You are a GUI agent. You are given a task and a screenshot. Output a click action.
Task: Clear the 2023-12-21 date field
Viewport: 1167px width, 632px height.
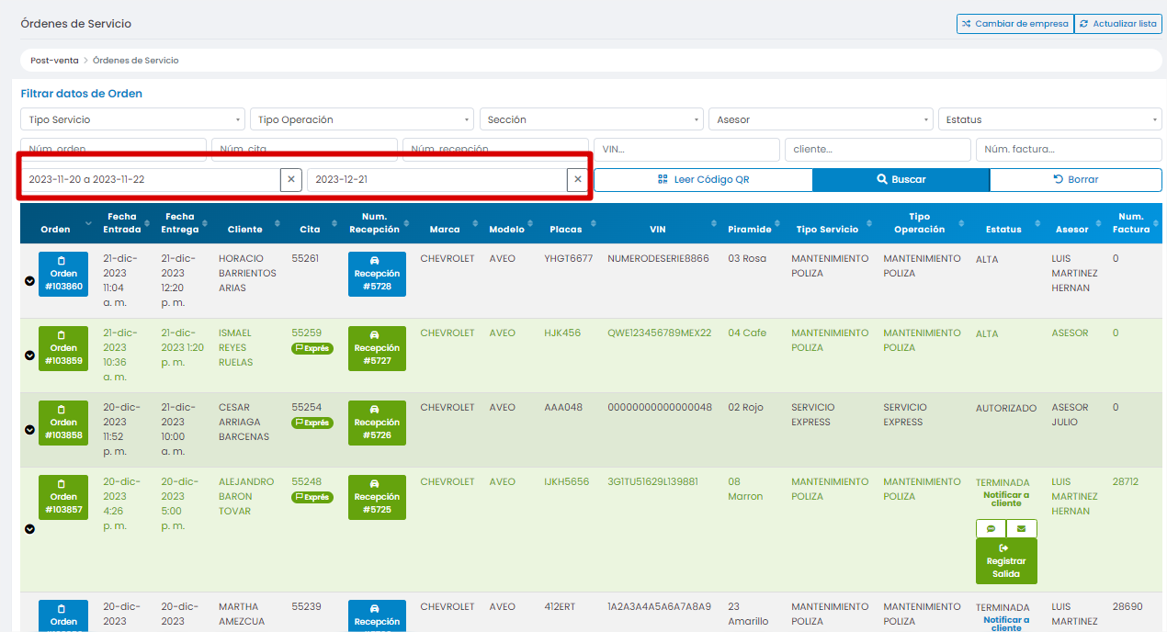(578, 180)
